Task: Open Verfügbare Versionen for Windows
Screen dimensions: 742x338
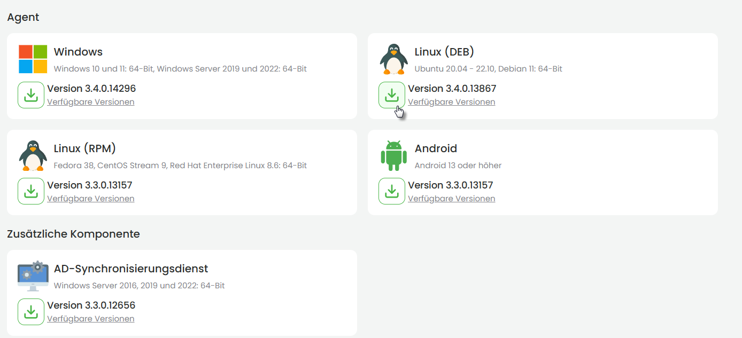Action: [x=91, y=102]
